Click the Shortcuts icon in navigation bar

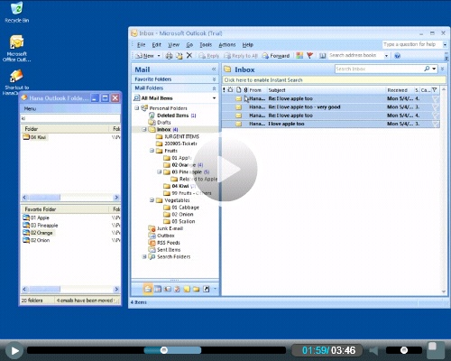click(206, 289)
